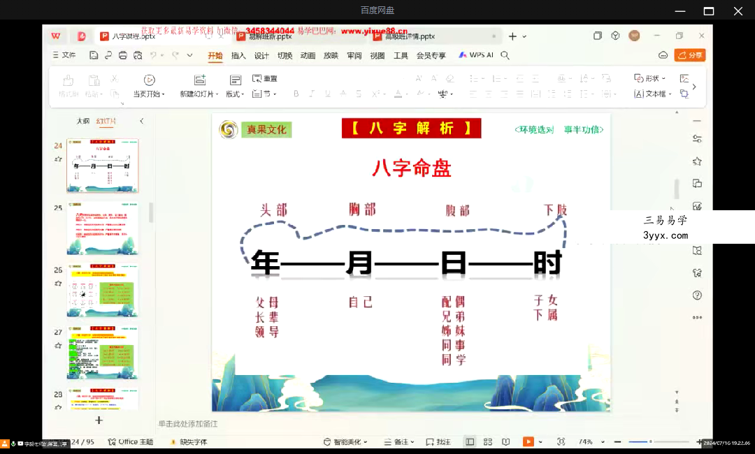Switch to the 切换 transitions tab
This screenshot has height=454, width=755.
coord(285,56)
